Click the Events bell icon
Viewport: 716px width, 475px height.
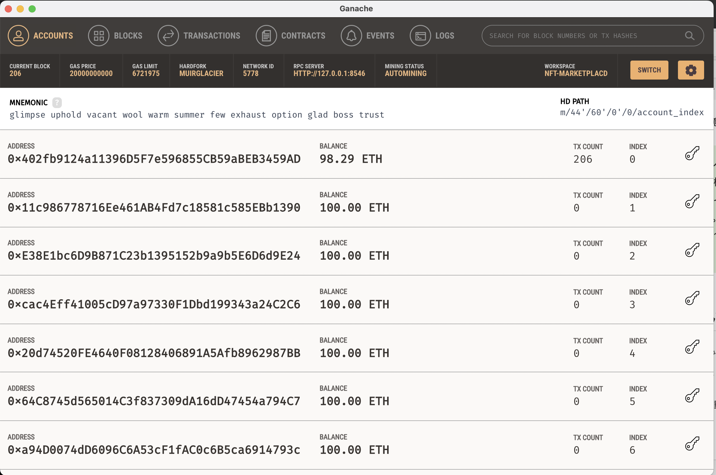tap(351, 35)
